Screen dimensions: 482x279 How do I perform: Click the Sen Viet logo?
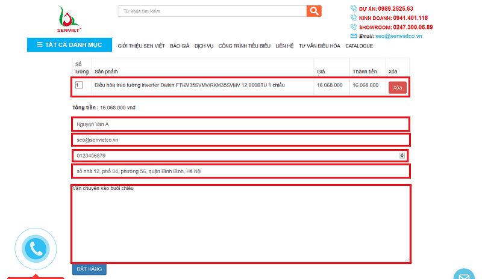coord(71,20)
